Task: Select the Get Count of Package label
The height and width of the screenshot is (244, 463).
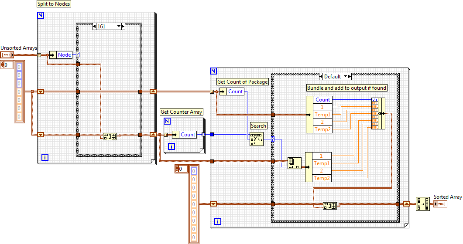Action: coord(243,81)
